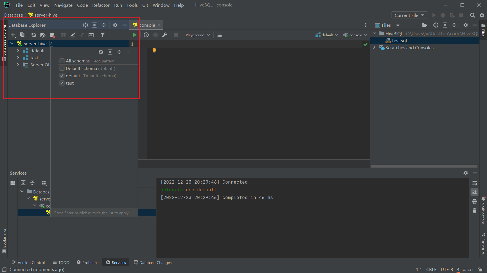Click the edit pencil icon in Database Explorer
487x273 pixels.
(73, 35)
